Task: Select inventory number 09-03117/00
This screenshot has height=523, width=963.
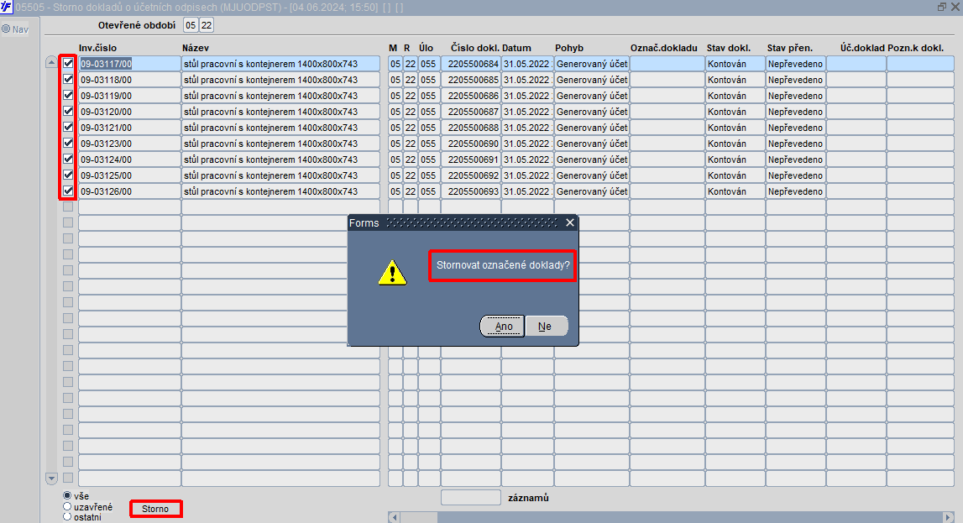Action: 129,64
